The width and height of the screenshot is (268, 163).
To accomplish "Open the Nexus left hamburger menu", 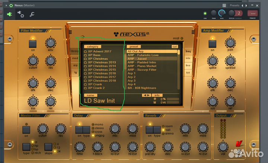I will pos(70,32).
